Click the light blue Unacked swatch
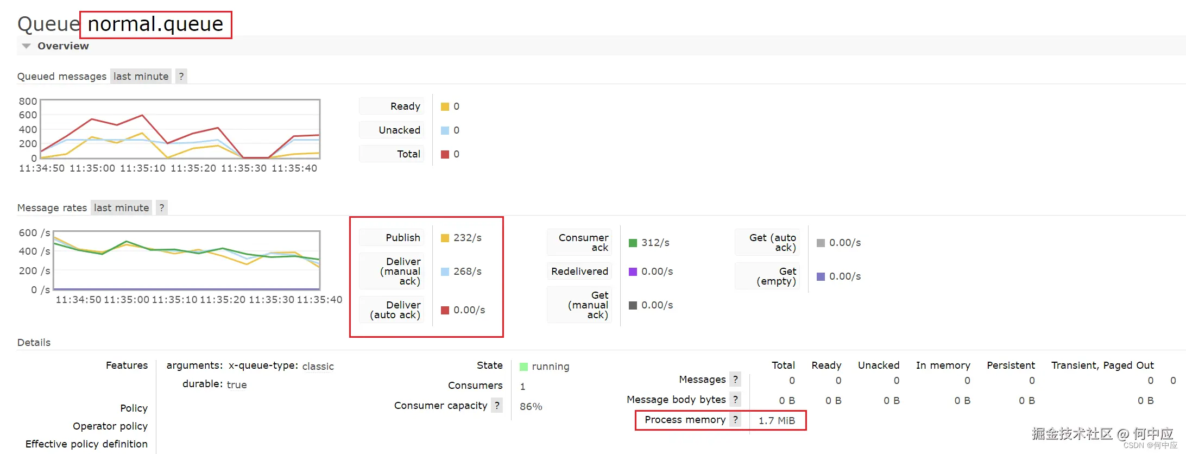 (445, 130)
